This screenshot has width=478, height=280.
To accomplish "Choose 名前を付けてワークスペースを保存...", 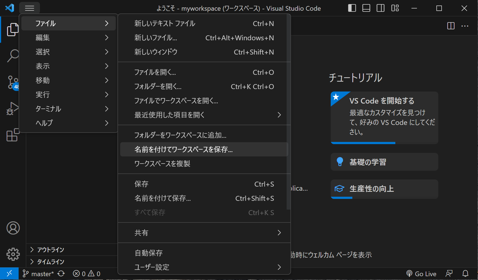I will (x=204, y=149).
